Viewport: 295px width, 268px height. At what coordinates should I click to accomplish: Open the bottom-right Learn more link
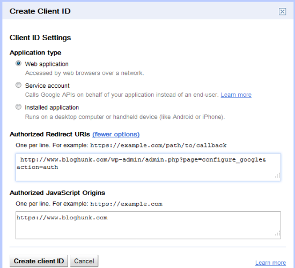click(x=270, y=263)
